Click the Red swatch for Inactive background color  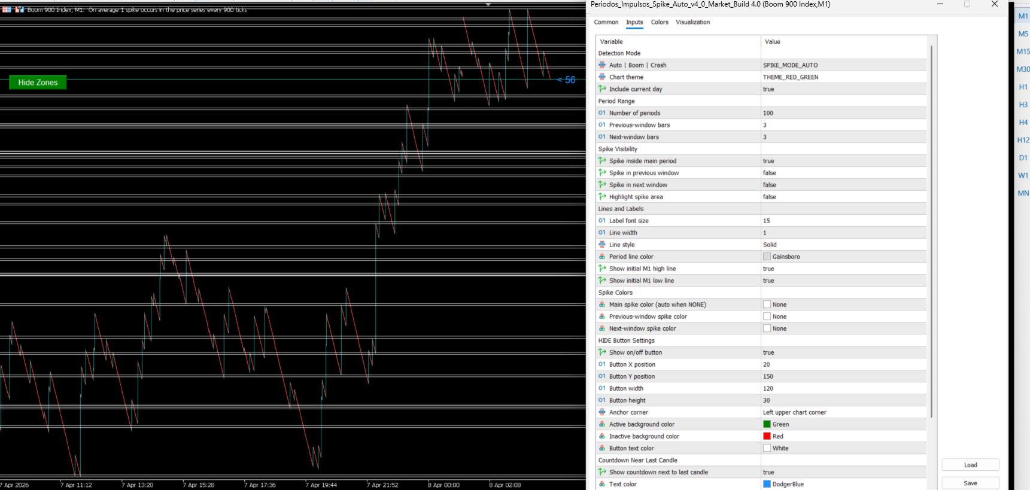(767, 436)
